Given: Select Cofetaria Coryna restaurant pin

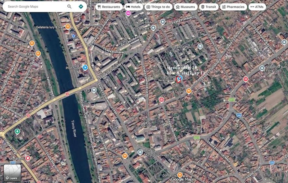Looking at the screenshot, I should 189,91.
